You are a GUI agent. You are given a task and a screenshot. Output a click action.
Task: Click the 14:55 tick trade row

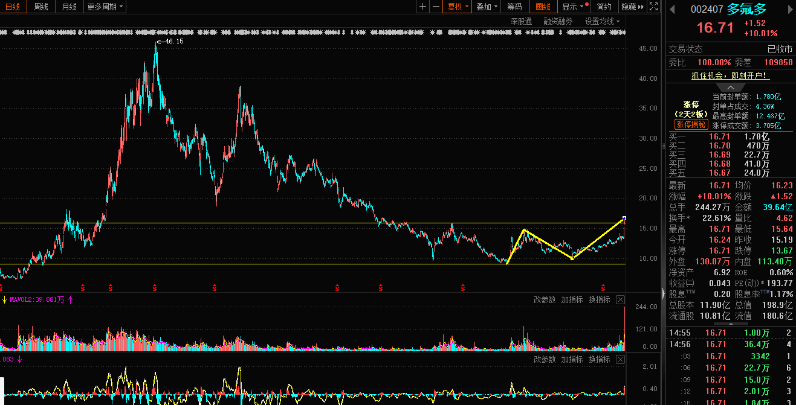730,333
